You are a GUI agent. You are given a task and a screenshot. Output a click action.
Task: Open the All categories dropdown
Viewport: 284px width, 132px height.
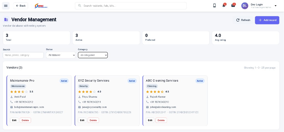pyautogui.click(x=93, y=55)
